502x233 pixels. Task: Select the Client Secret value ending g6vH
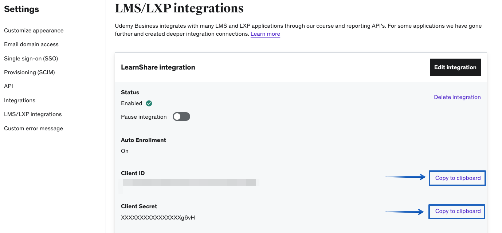point(158,218)
